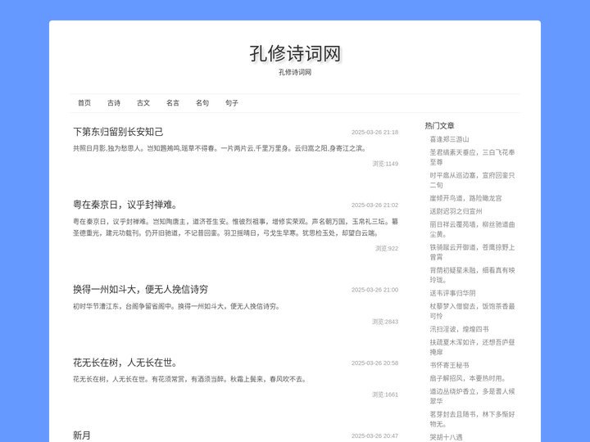Go to the 古诗 section
Screen dimensions: 590x442
[x=114, y=103]
